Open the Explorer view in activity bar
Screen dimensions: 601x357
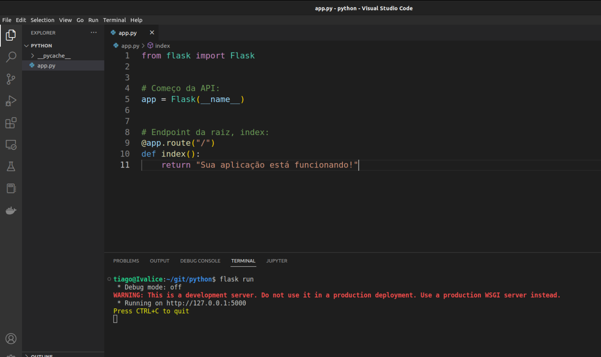tap(11, 35)
